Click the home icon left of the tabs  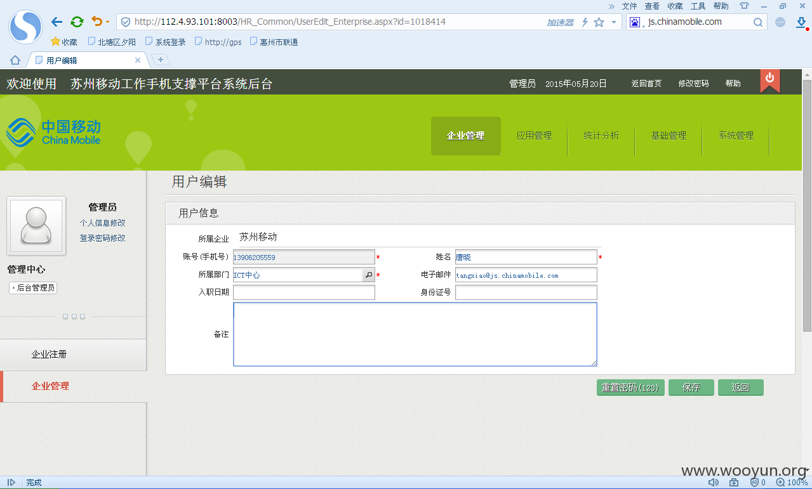click(x=15, y=60)
